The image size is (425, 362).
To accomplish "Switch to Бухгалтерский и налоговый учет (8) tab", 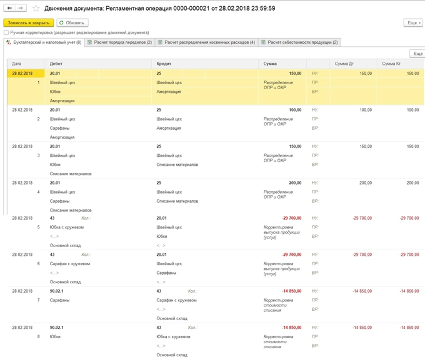I will [x=44, y=42].
